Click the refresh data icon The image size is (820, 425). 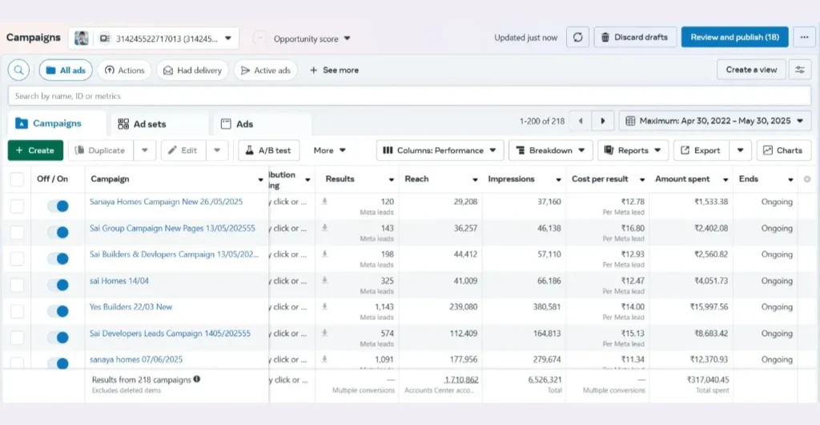pyautogui.click(x=578, y=38)
